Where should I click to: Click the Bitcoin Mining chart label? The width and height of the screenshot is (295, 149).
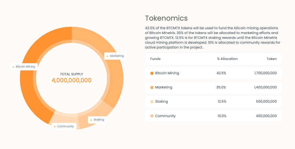(24, 67)
